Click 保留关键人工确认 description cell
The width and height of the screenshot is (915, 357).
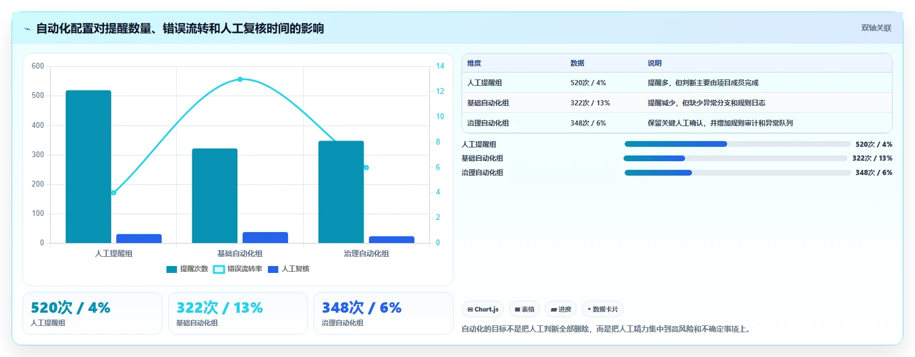(720, 123)
